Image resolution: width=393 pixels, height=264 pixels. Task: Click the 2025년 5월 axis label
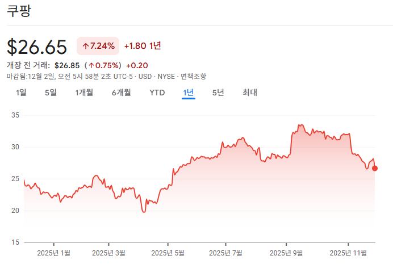[x=168, y=253]
